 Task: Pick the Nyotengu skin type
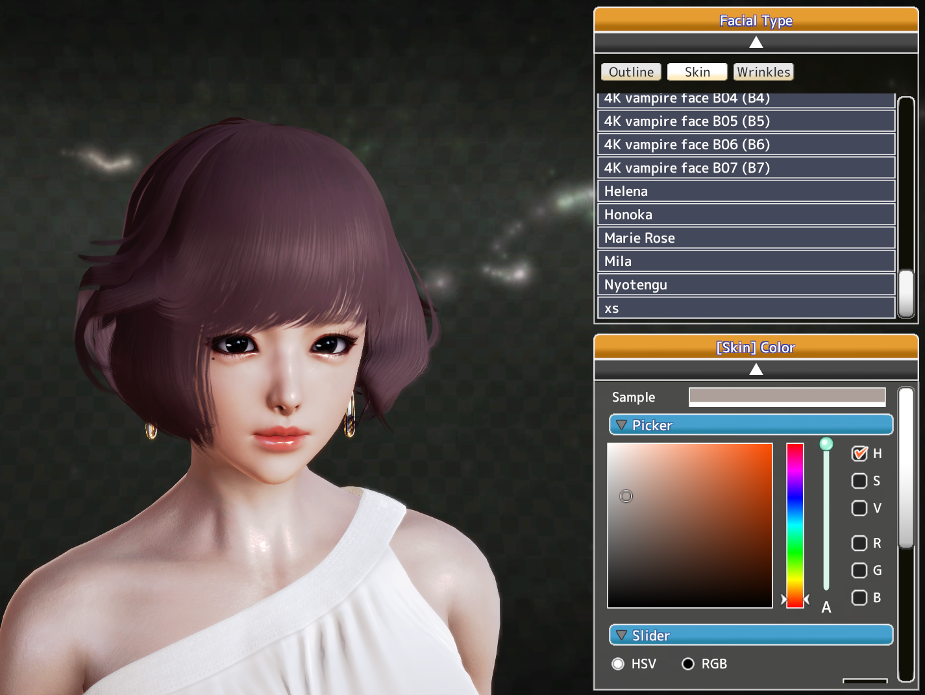tap(746, 285)
